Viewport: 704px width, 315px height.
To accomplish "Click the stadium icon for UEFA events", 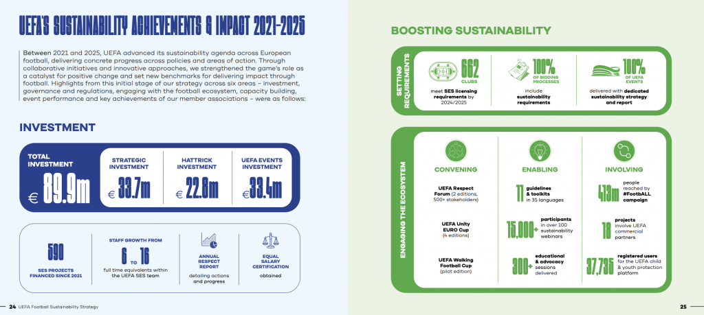I will point(605,71).
